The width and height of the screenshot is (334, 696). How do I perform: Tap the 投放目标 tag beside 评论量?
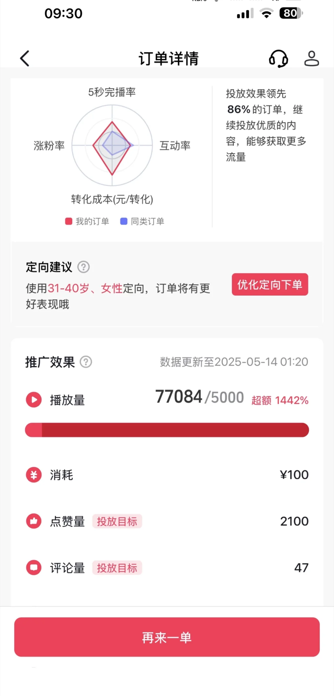[x=117, y=568]
